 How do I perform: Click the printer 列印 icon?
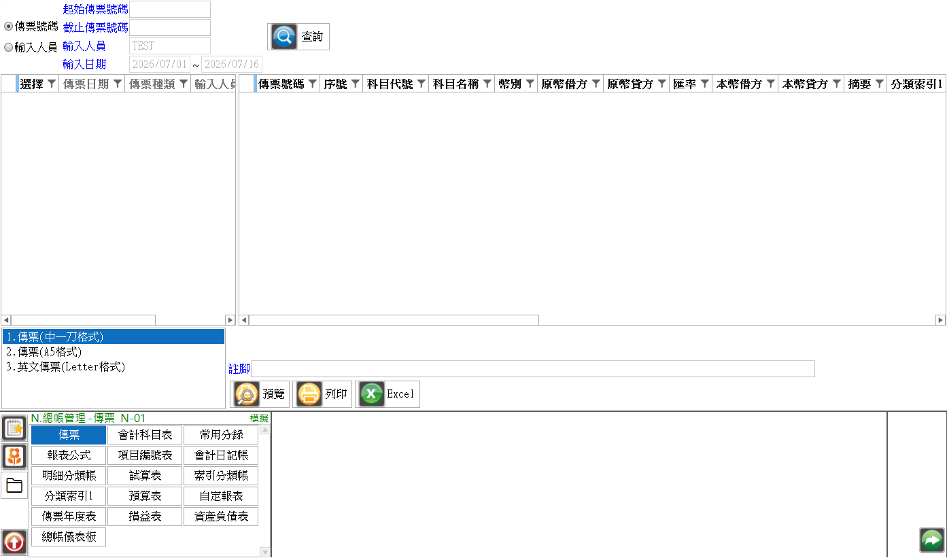coord(309,394)
